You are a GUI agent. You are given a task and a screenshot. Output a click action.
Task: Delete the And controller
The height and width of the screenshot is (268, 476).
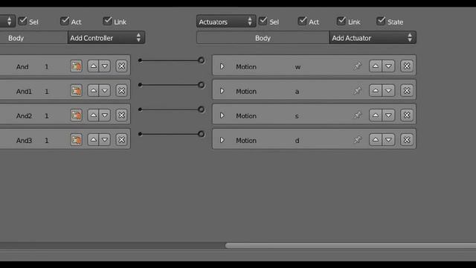[121, 66]
